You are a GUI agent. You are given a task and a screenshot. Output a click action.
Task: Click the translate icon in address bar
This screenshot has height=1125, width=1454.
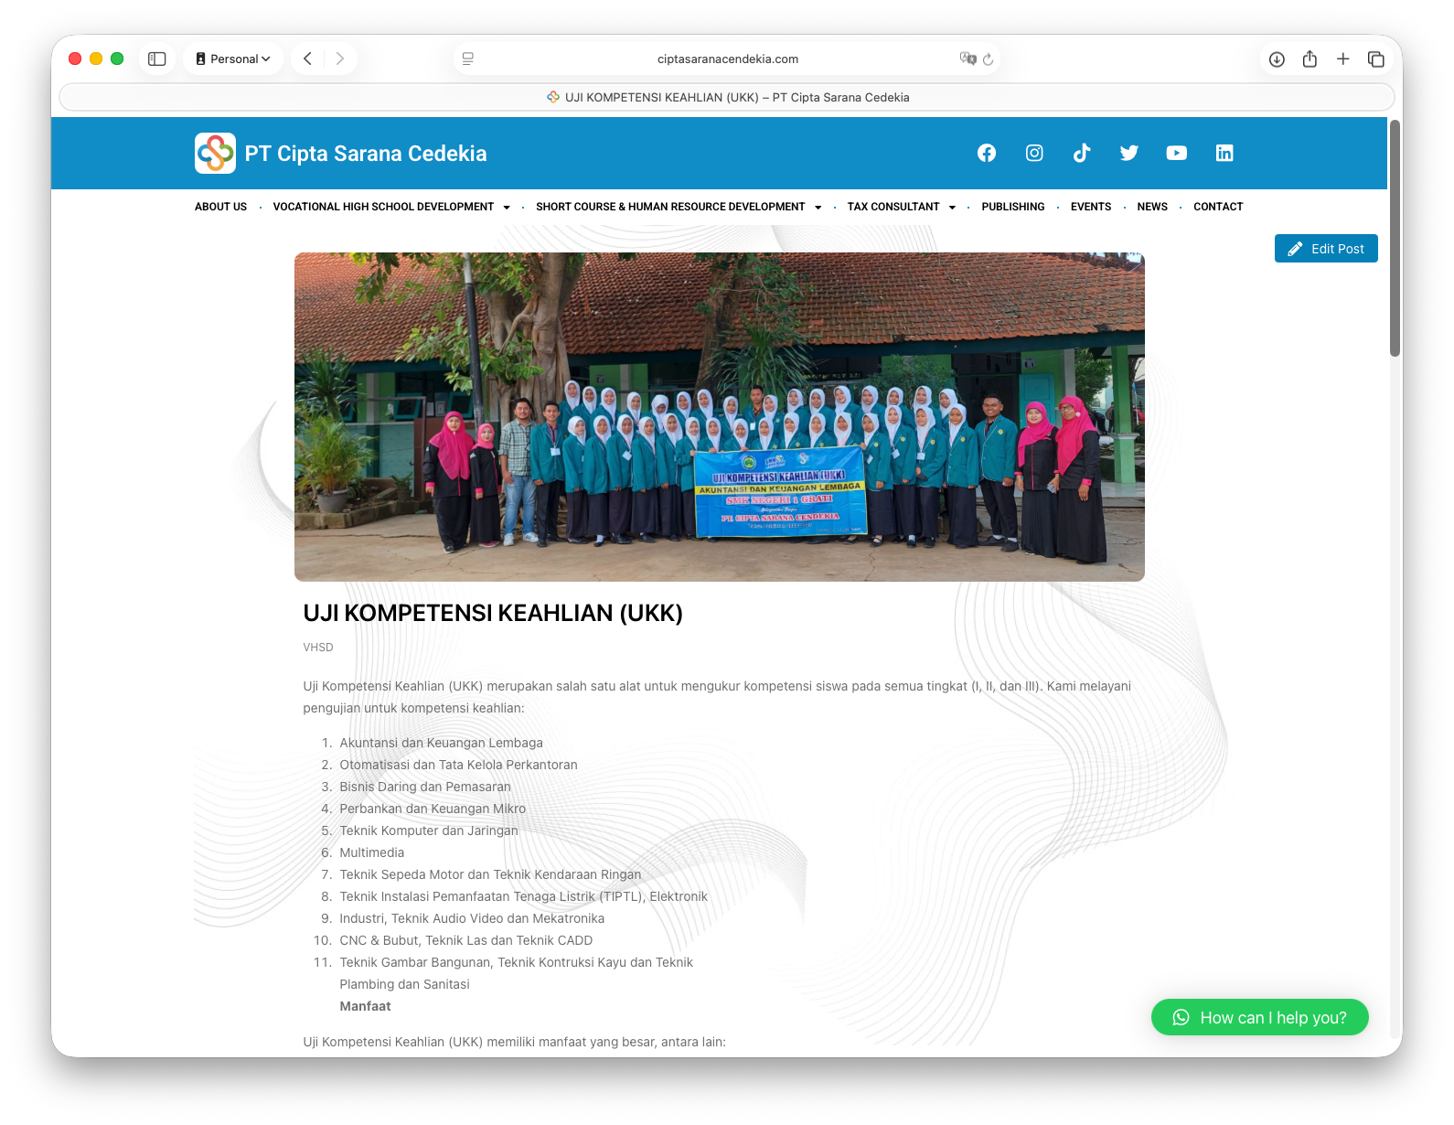tap(968, 59)
